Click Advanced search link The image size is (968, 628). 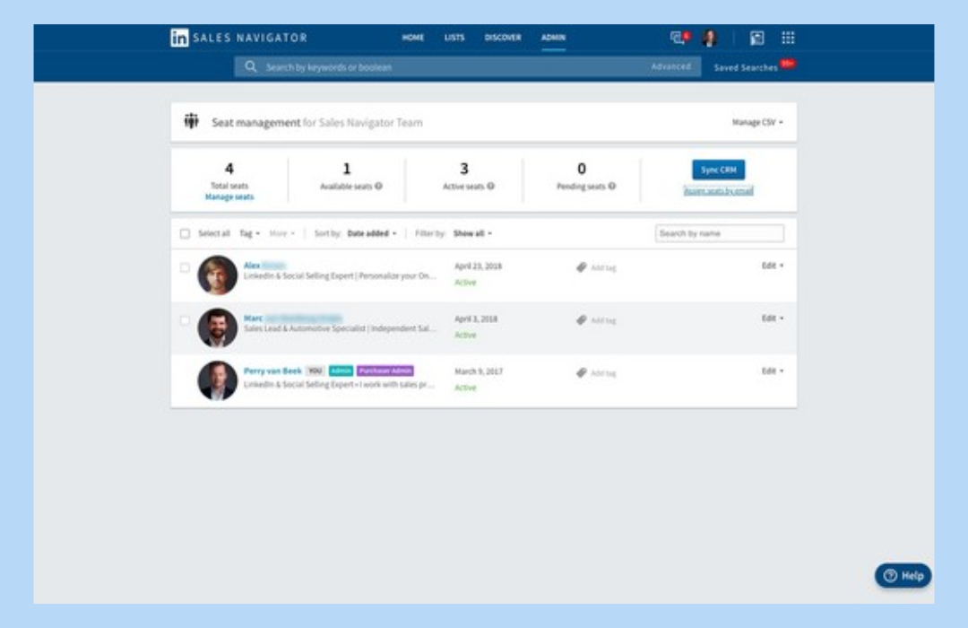click(671, 66)
